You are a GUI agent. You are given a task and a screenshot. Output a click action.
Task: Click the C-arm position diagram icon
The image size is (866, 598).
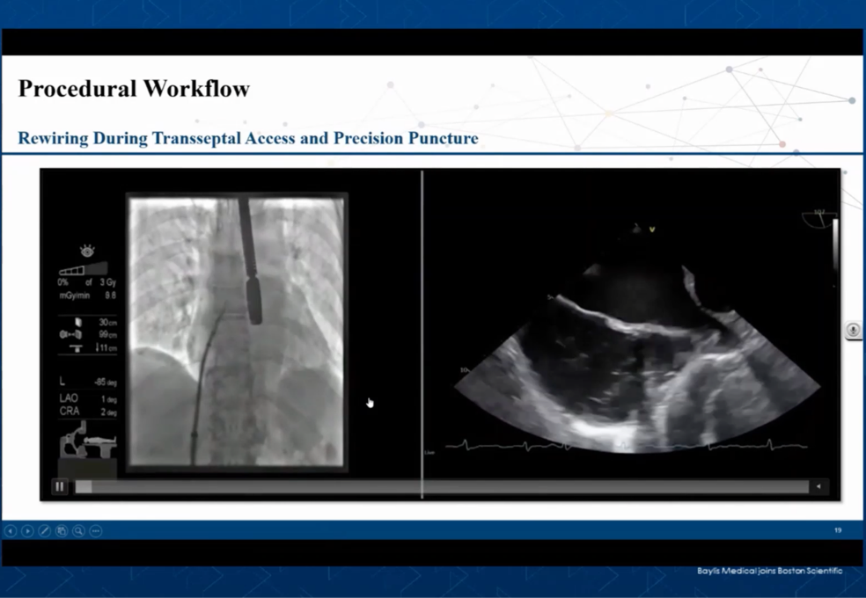tap(86, 439)
